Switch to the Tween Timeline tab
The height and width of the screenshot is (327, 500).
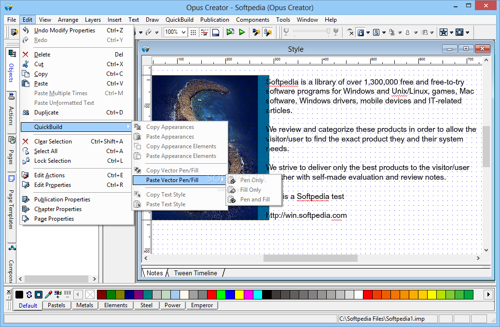[x=195, y=273]
